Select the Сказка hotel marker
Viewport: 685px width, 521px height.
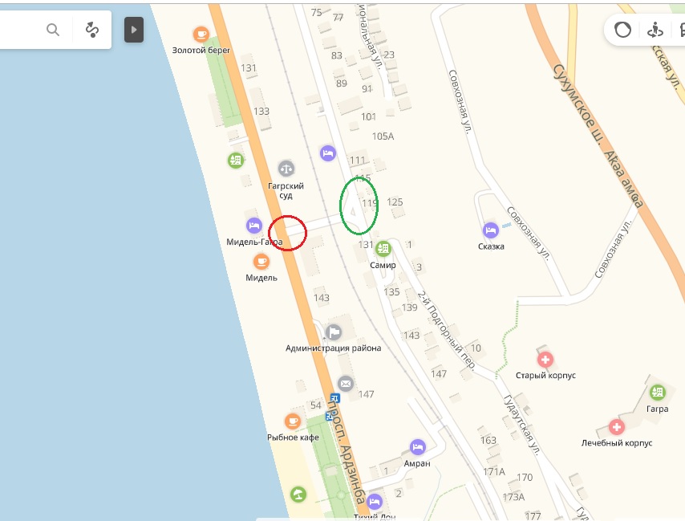click(491, 230)
